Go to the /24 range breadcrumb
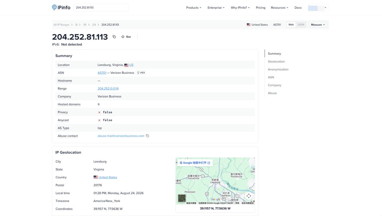The image size is (382, 216). click(x=94, y=25)
